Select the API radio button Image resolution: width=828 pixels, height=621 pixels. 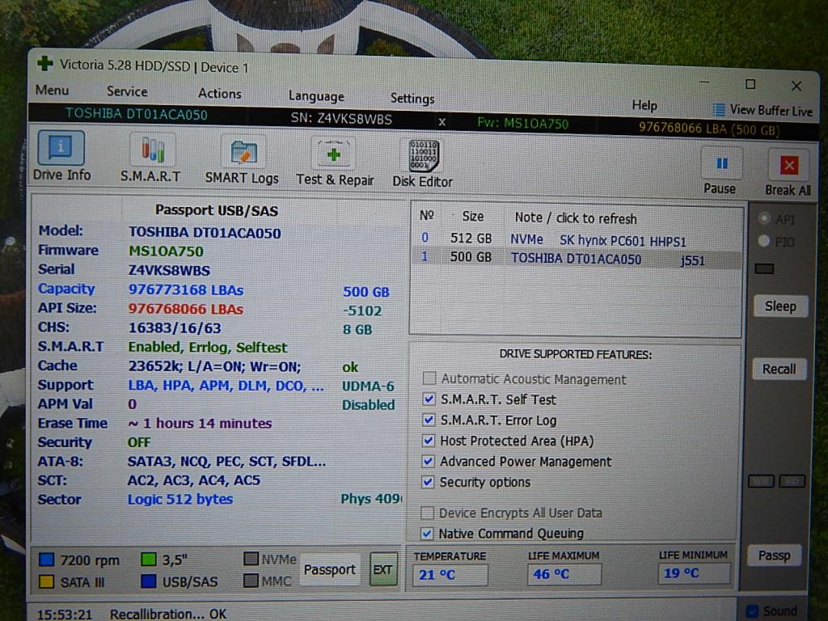click(x=763, y=219)
